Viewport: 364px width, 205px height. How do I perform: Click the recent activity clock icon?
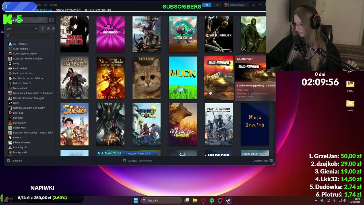click(48, 28)
